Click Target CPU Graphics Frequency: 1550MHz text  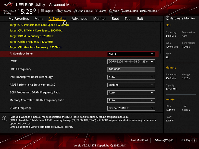tap(36, 47)
